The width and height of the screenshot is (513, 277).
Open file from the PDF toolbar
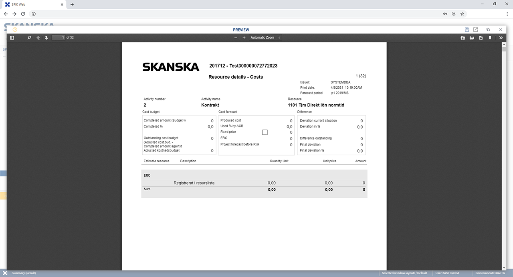pyautogui.click(x=463, y=38)
